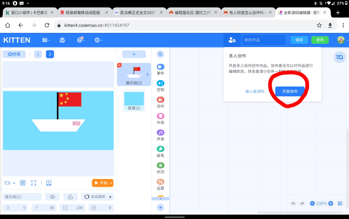Click the size field showing 100
Viewport: 349px width, 219px height.
(x=72, y=208)
